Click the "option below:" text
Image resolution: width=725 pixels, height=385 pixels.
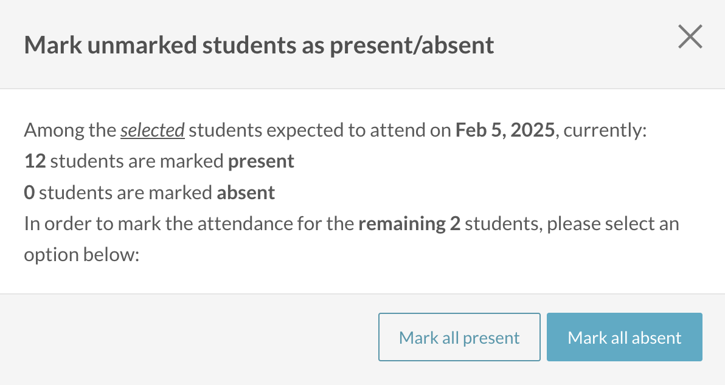(x=82, y=255)
